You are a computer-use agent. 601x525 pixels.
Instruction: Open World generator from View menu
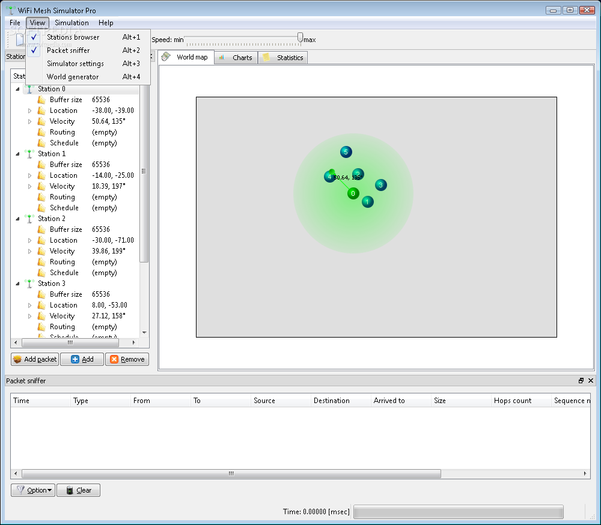click(88, 77)
